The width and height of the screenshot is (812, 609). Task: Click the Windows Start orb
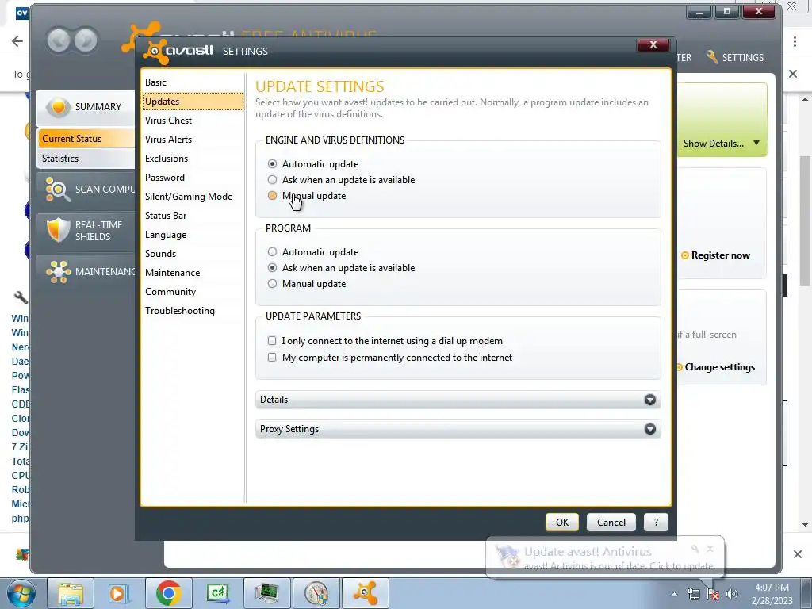[20, 593]
